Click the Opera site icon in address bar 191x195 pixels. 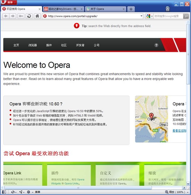45,16
